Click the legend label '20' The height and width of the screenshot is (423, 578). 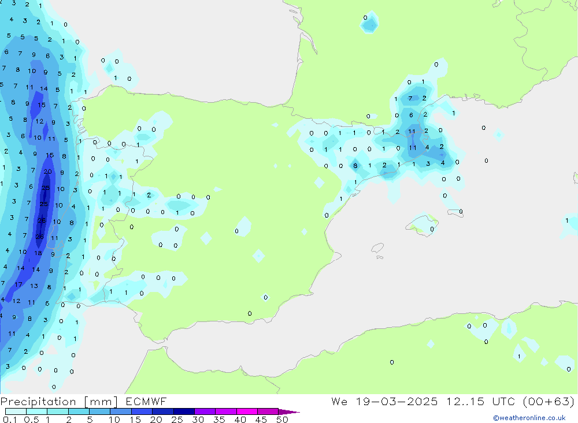[x=156, y=420]
